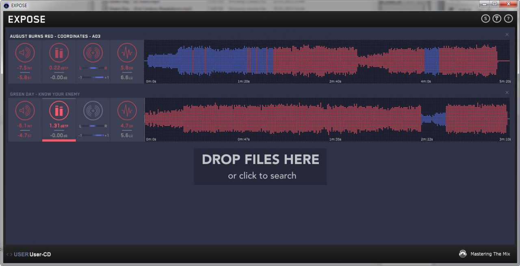
Task: Click the 2m:22s marker on Green Day timeline
Action: (x=427, y=139)
